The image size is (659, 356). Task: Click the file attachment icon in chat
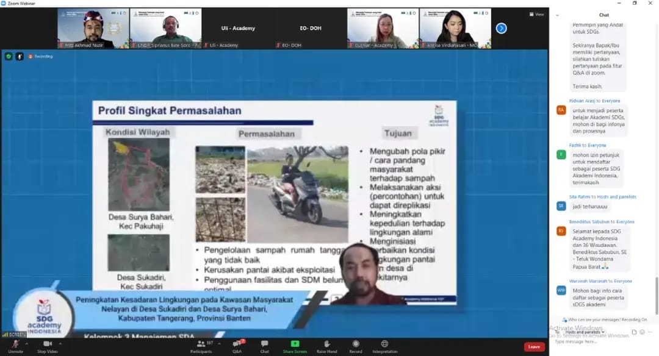pyautogui.click(x=635, y=332)
